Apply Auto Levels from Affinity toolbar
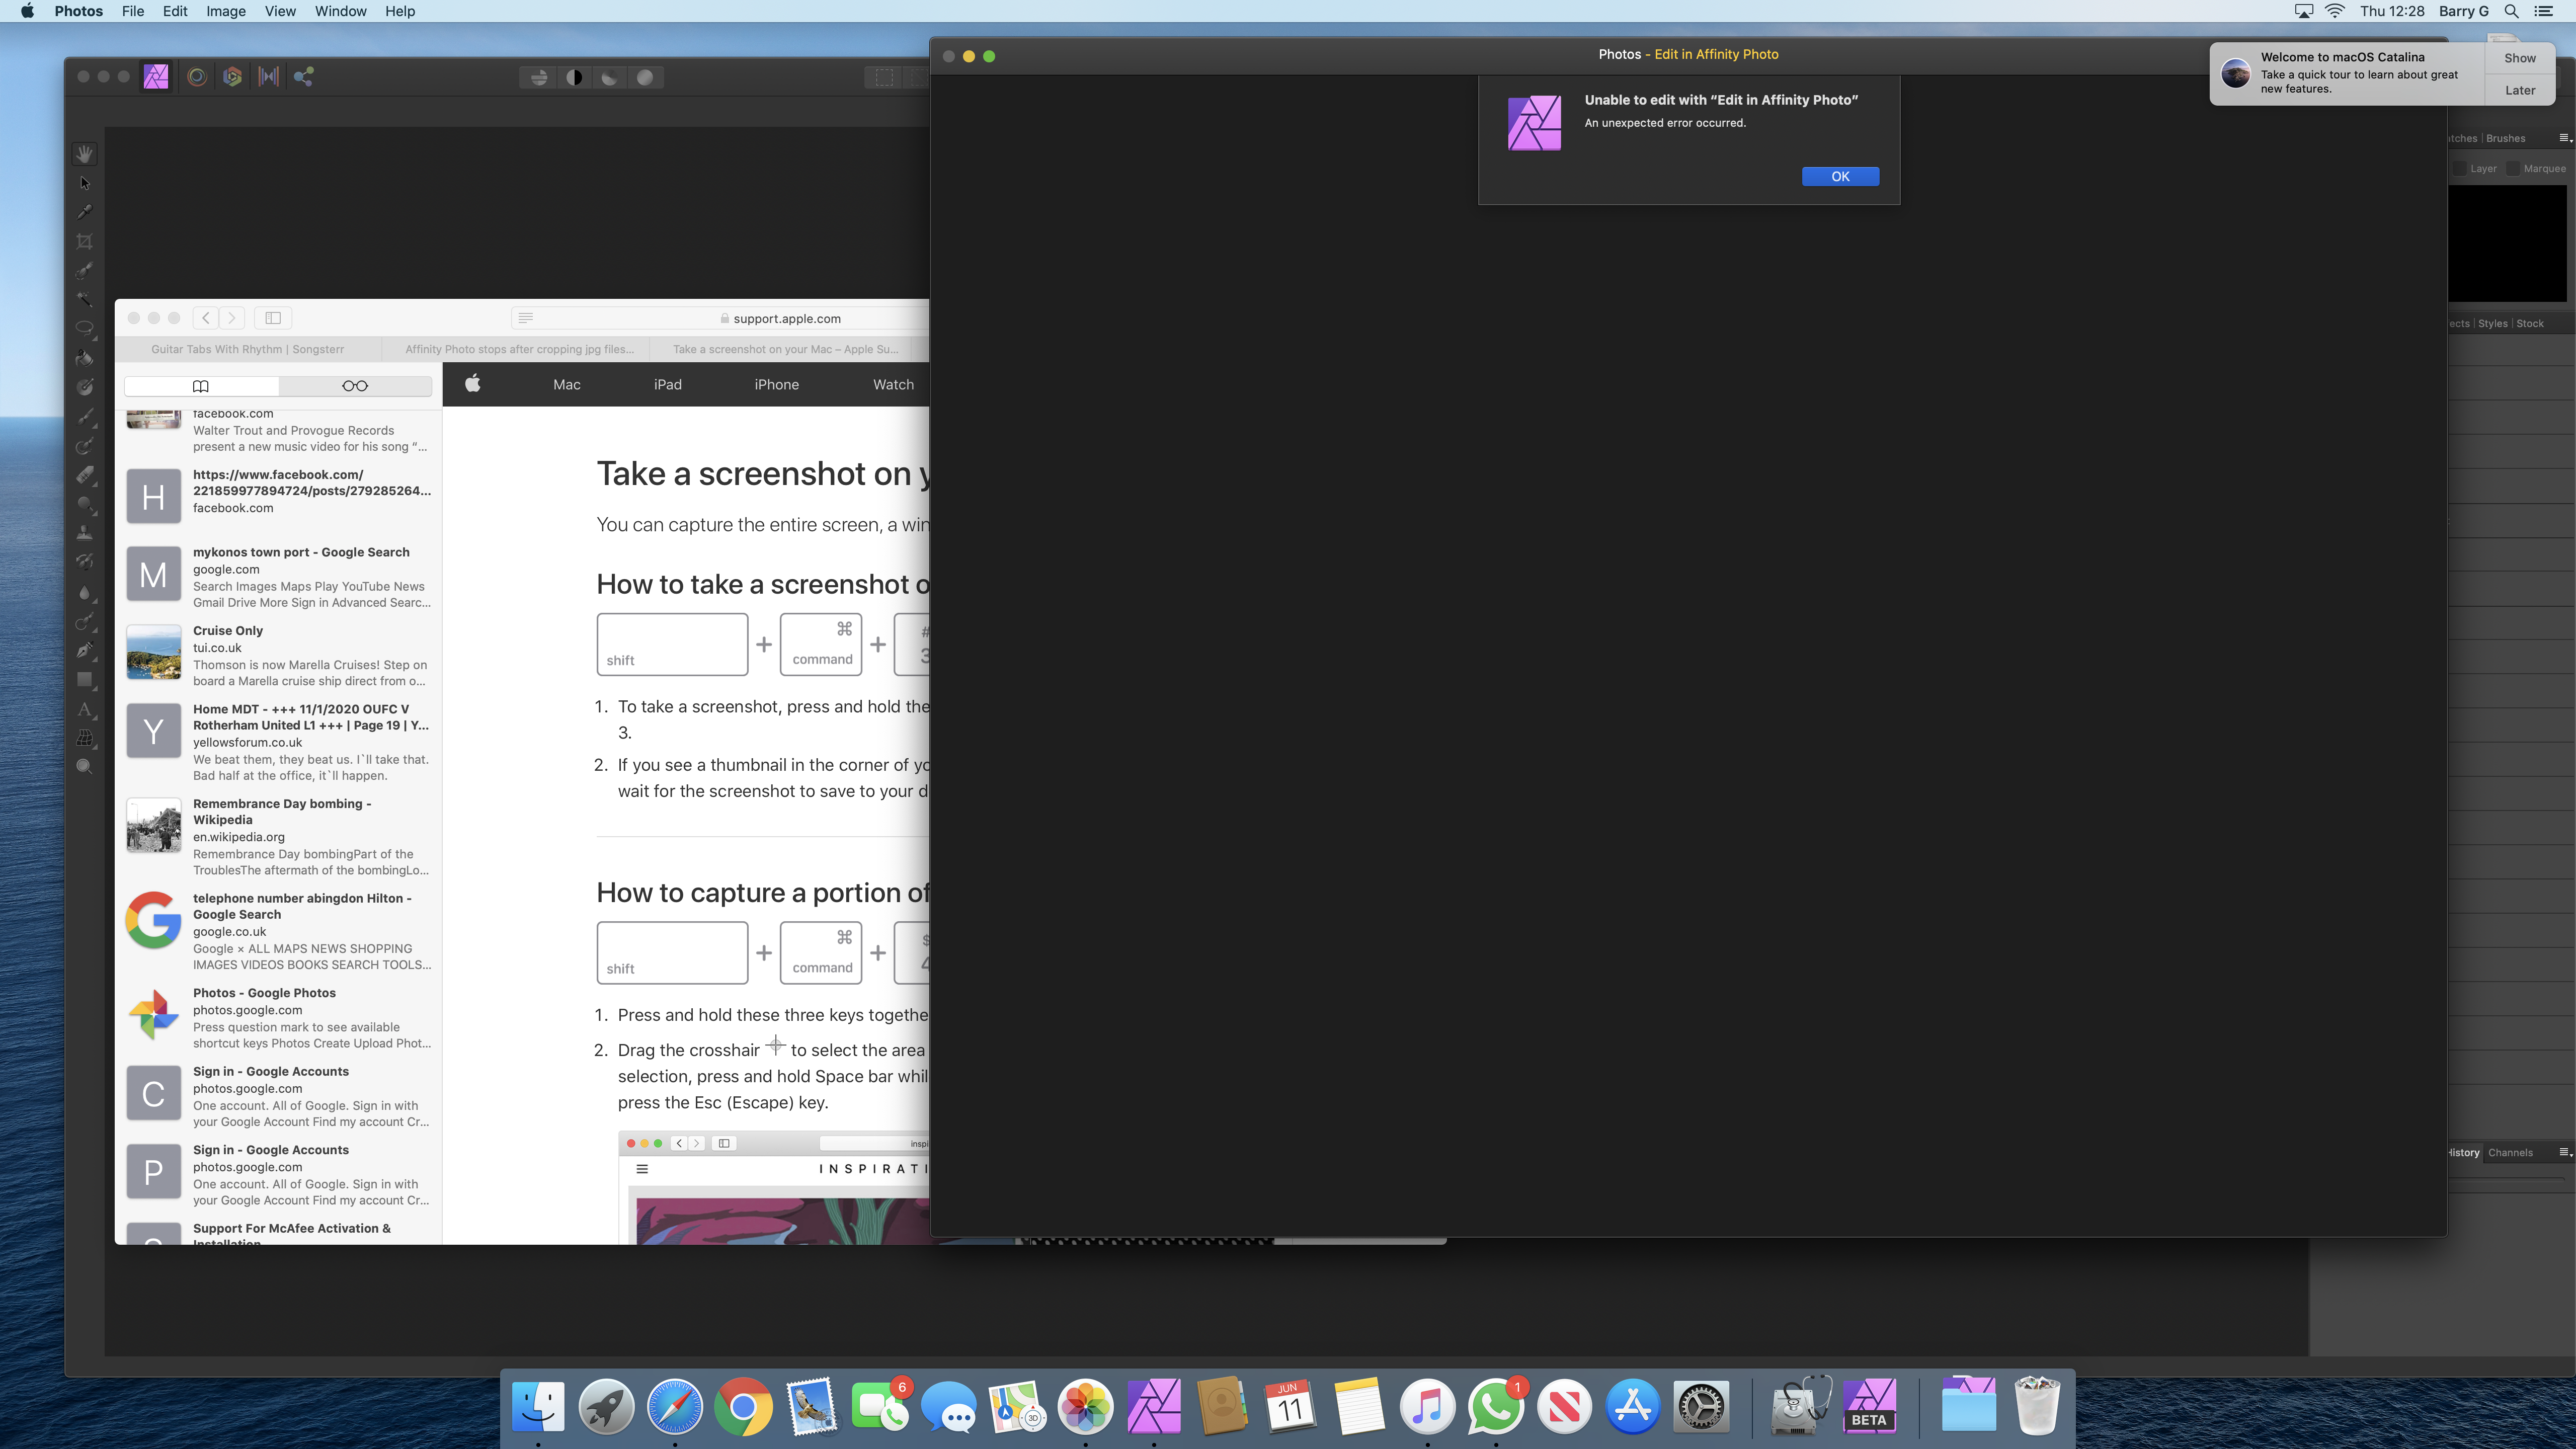Image resolution: width=2576 pixels, height=1449 pixels. 539,77
